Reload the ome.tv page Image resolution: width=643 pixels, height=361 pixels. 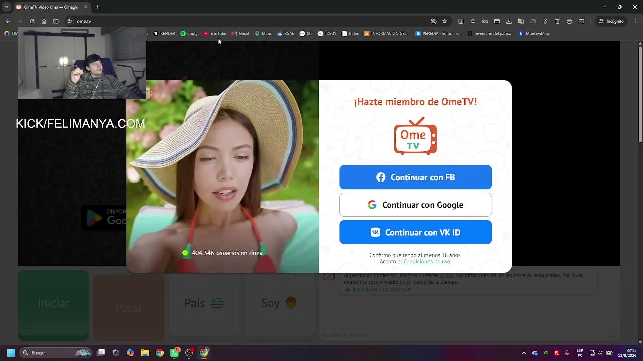32,21
